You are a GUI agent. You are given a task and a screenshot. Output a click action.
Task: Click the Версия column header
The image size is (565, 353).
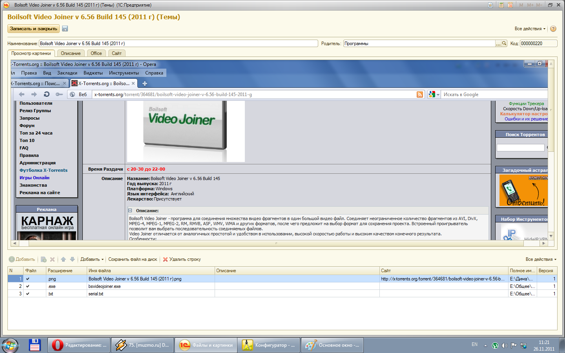click(547, 271)
